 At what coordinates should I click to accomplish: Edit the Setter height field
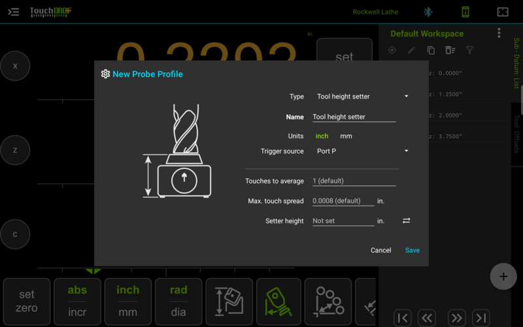click(343, 221)
